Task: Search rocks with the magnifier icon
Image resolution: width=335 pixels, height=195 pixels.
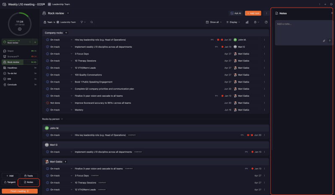Action: tap(92, 22)
